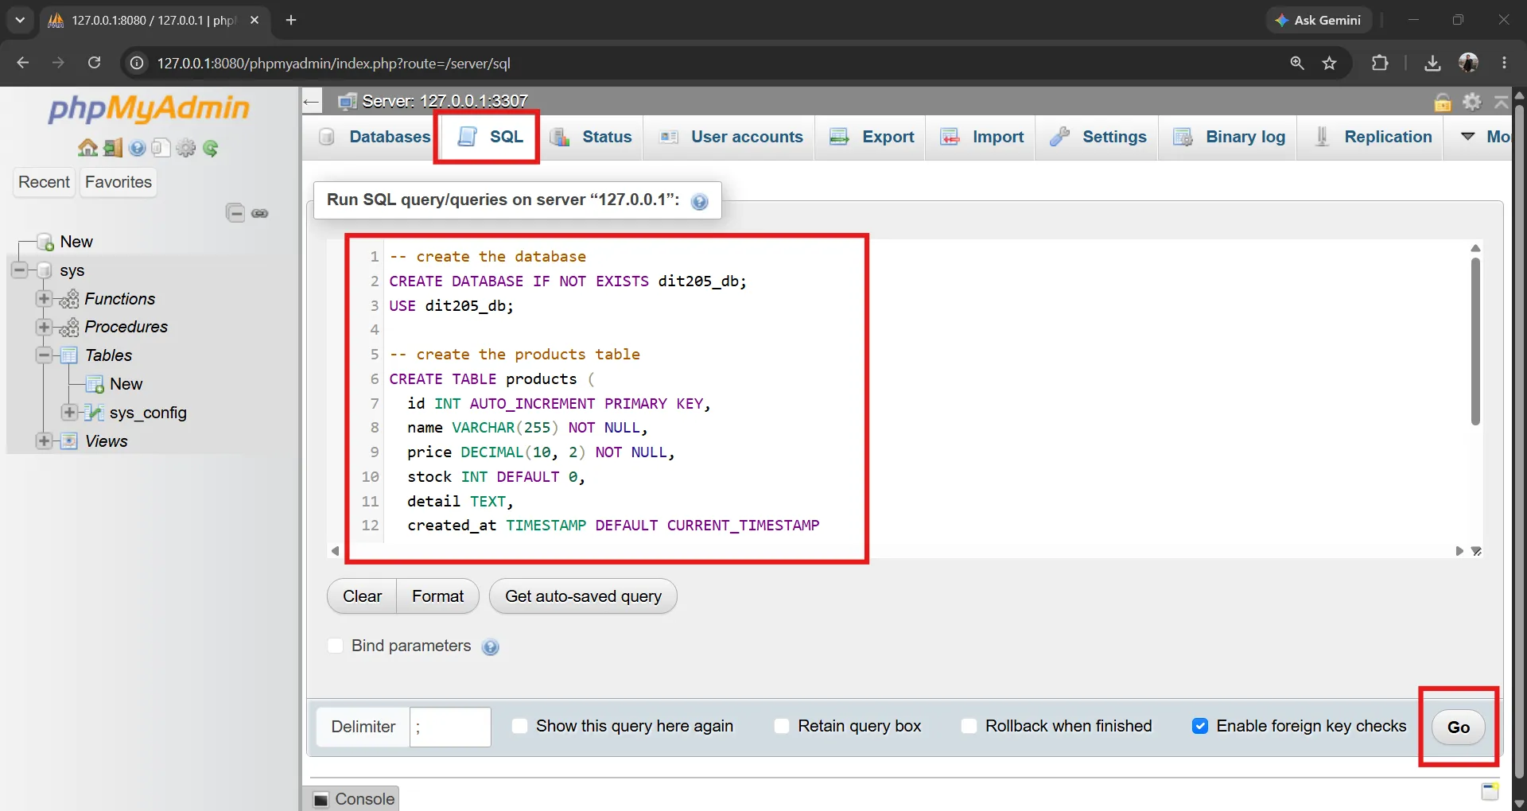Open the Console bar
1527x811 pixels.
pyautogui.click(x=352, y=799)
